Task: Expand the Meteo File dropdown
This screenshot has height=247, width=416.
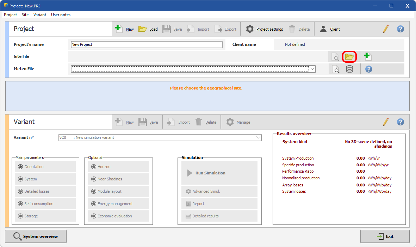Action: pos(312,69)
